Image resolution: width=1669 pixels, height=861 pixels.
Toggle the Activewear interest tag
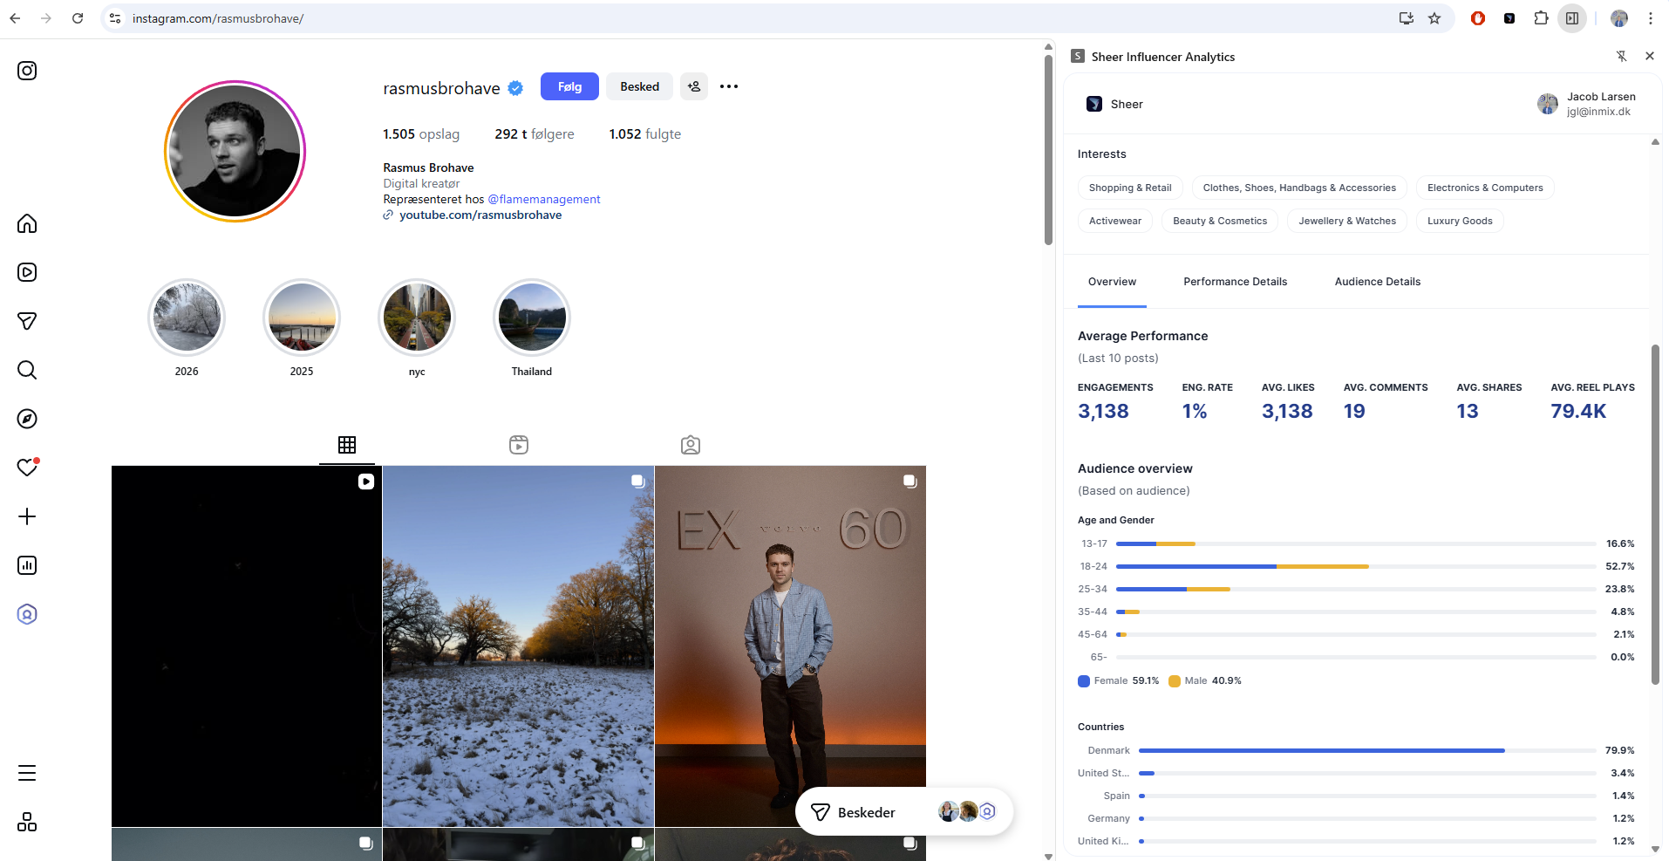pos(1114,221)
